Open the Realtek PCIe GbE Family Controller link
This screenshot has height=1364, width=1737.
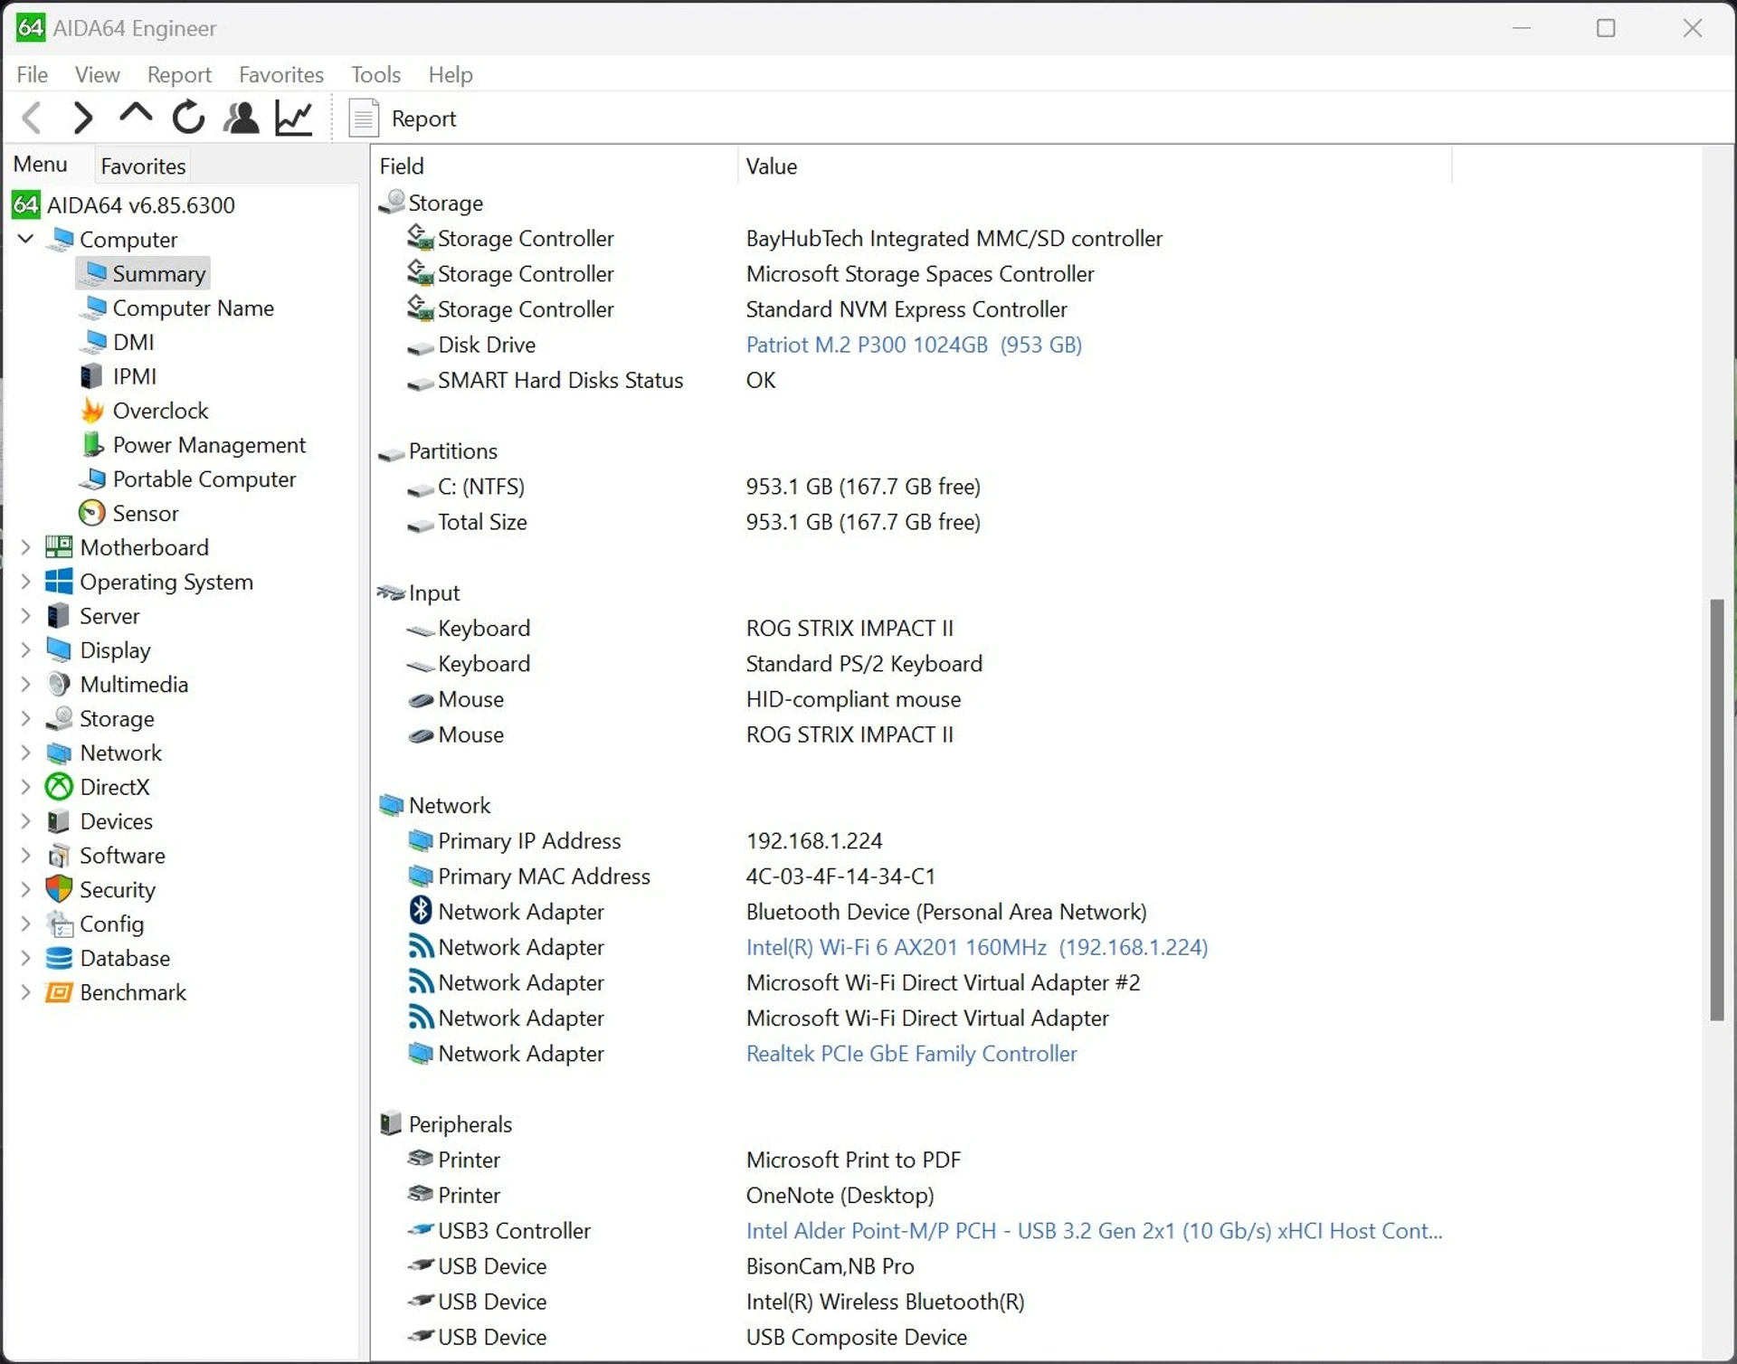(911, 1054)
